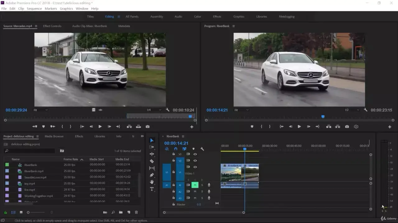The width and height of the screenshot is (398, 223).
Task: Click New Item icon in Project panel
Action: pos(128,212)
